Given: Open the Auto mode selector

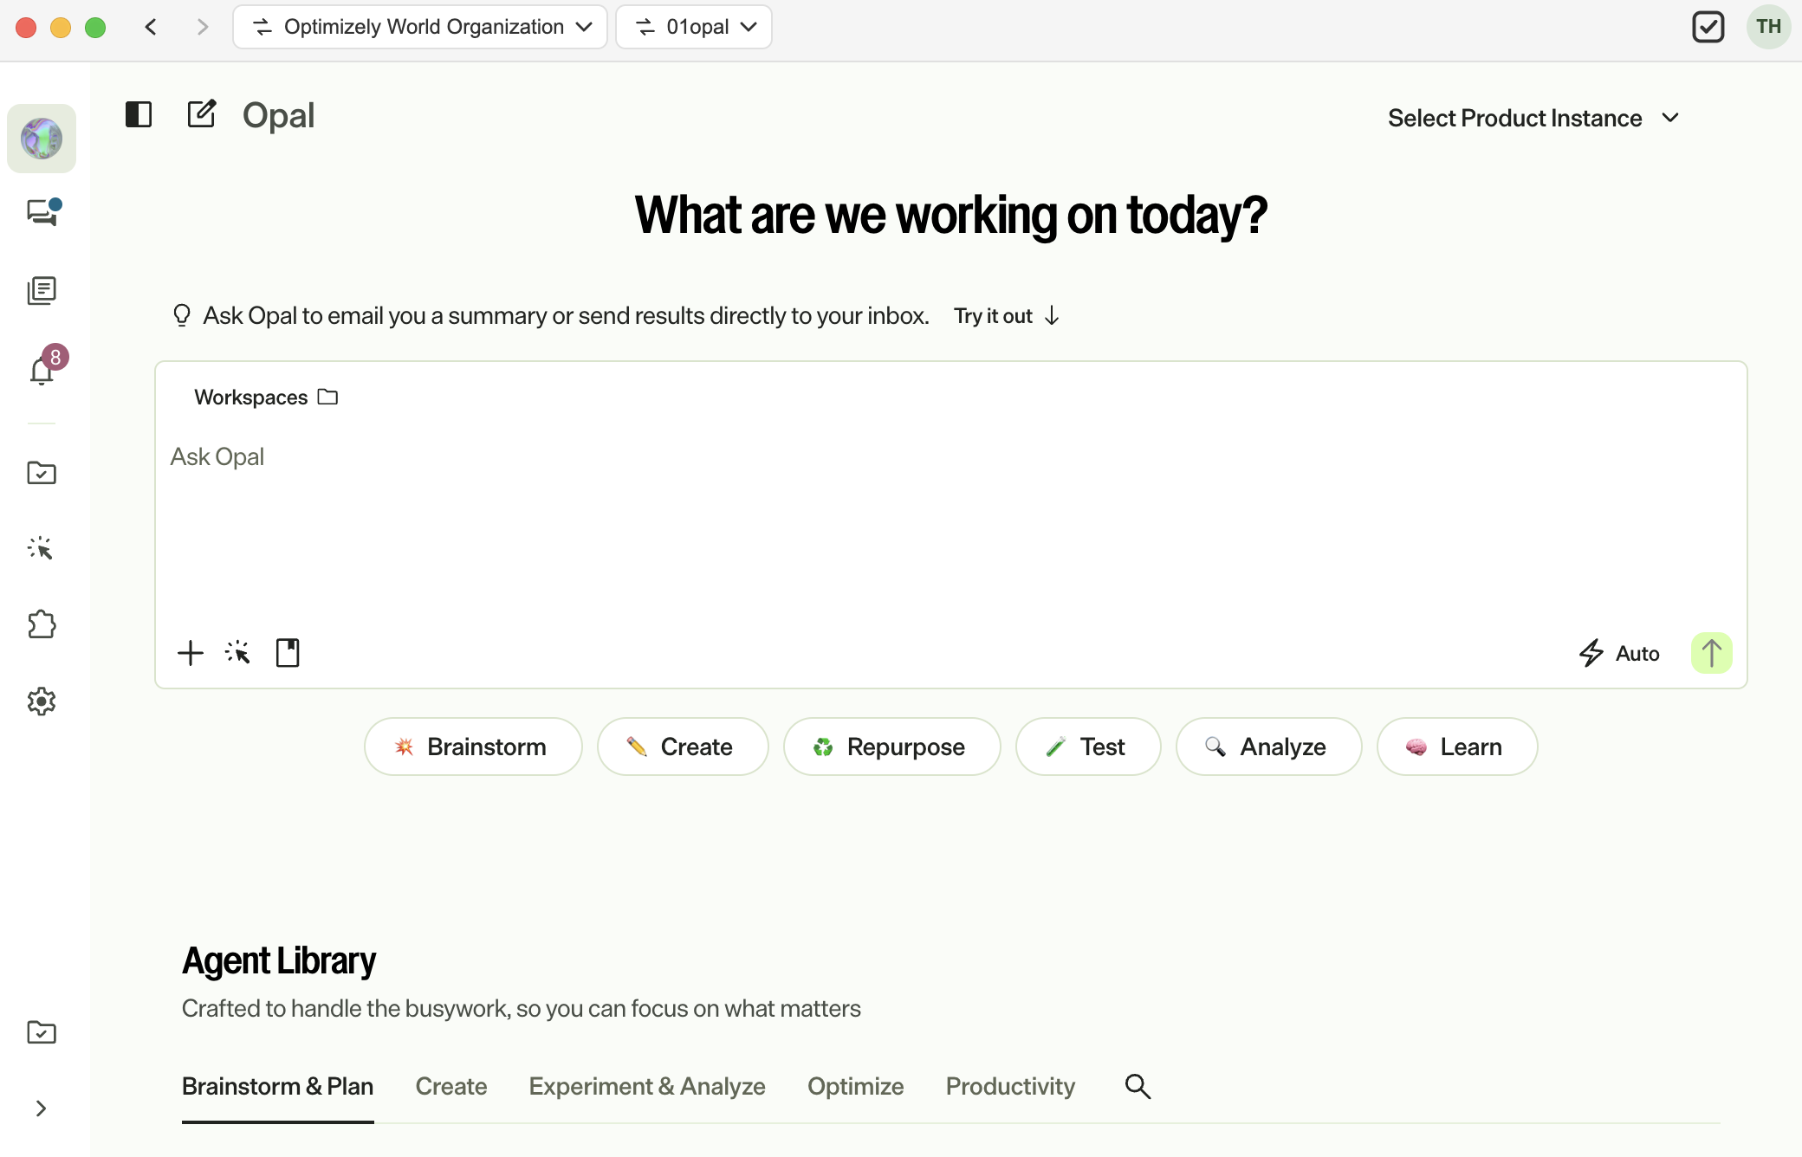Looking at the screenshot, I should point(1619,653).
